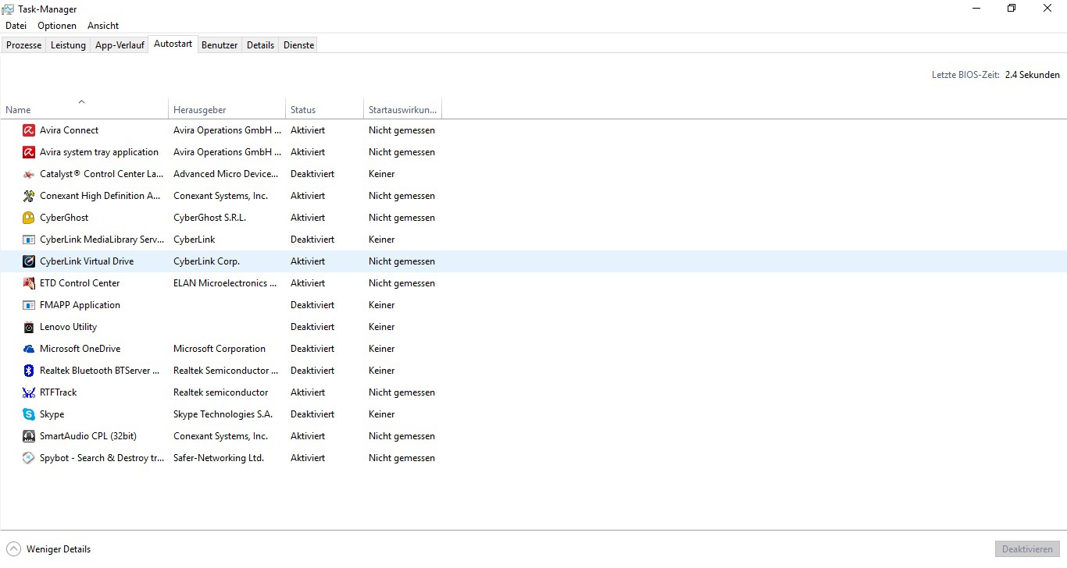Click the Letzte BIOS-Zeit 2.4 Sekunden value
Viewport: 1067px width, 568px height.
pyautogui.click(x=1033, y=75)
